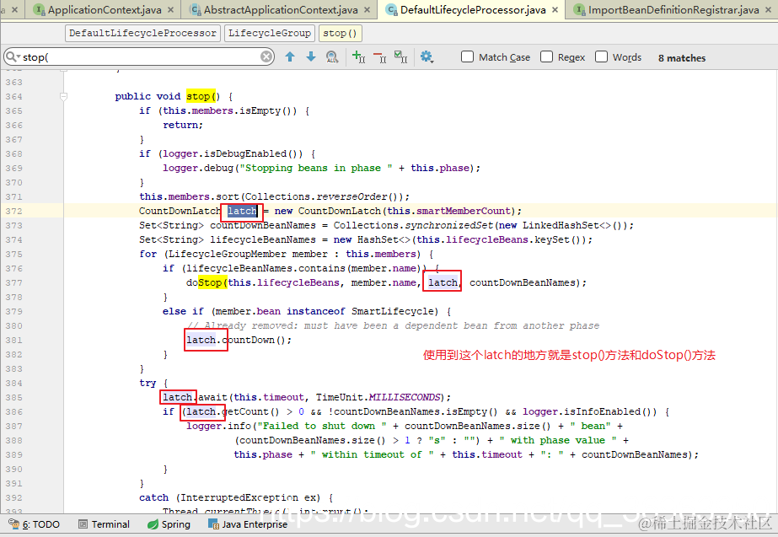Enable Regex checkbox
The width and height of the screenshot is (778, 537).
pyautogui.click(x=546, y=56)
